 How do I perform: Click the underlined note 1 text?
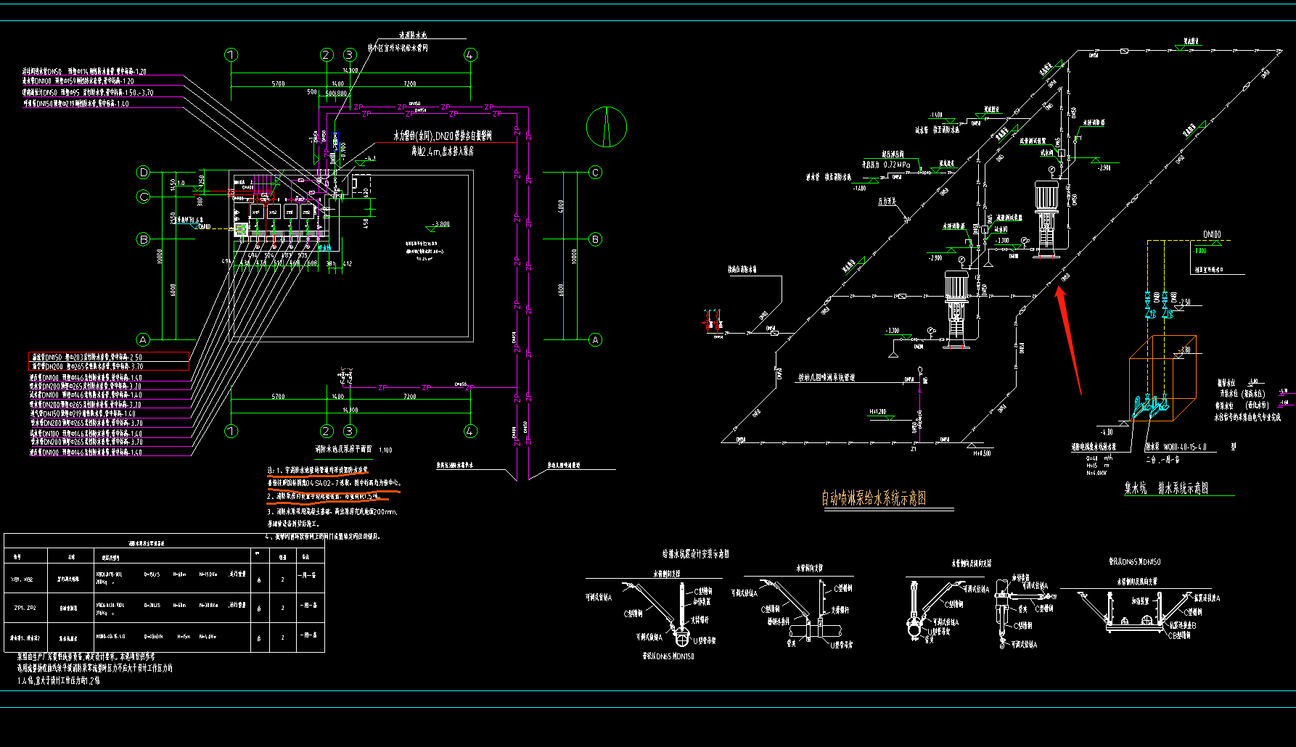click(335, 476)
